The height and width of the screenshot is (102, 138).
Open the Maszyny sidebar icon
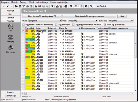pos(11,38)
